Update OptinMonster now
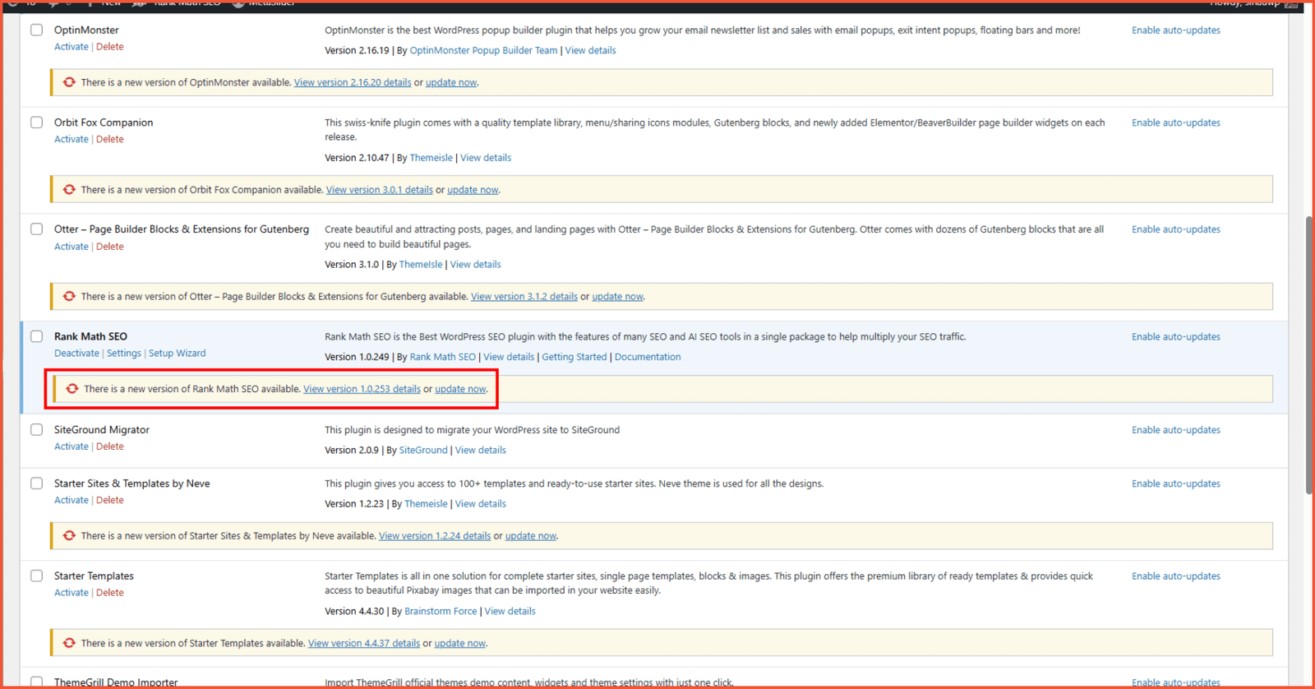Image resolution: width=1315 pixels, height=689 pixels. click(451, 82)
